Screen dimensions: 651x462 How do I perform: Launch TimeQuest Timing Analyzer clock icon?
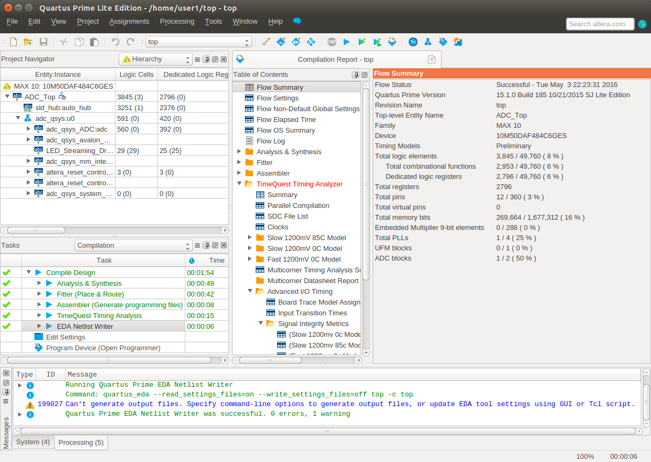tap(413, 42)
